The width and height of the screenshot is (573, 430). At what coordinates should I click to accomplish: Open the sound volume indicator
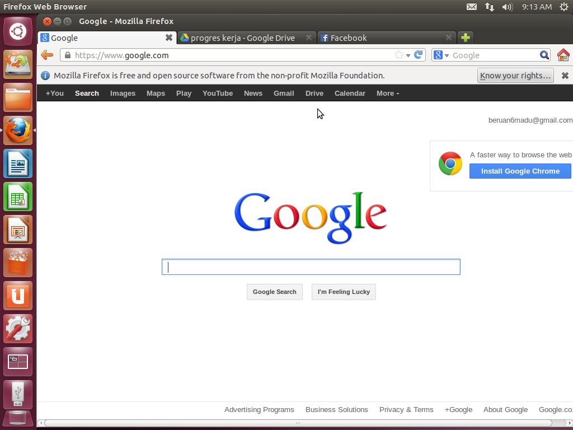point(508,7)
